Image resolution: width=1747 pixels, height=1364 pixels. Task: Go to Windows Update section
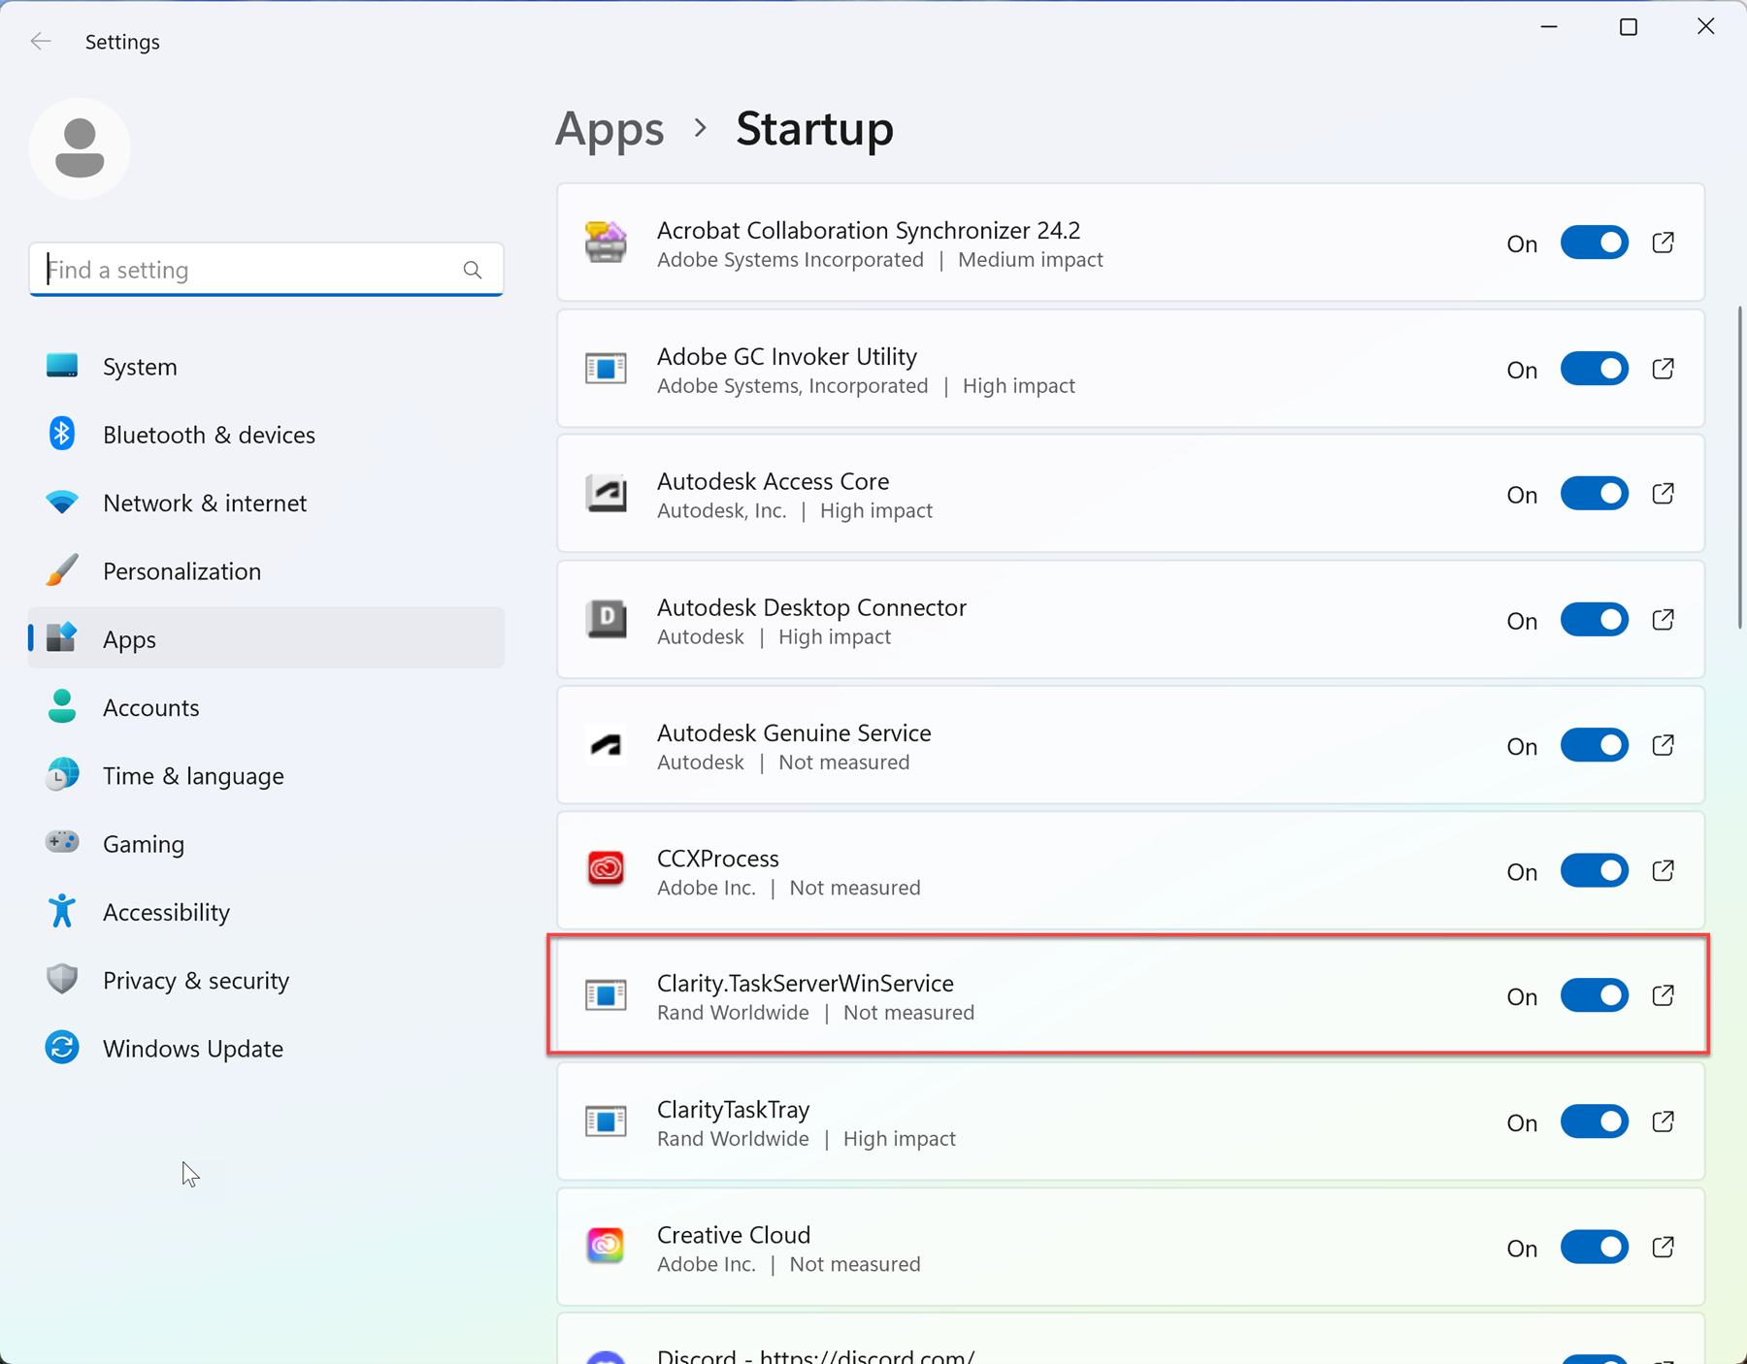point(192,1048)
